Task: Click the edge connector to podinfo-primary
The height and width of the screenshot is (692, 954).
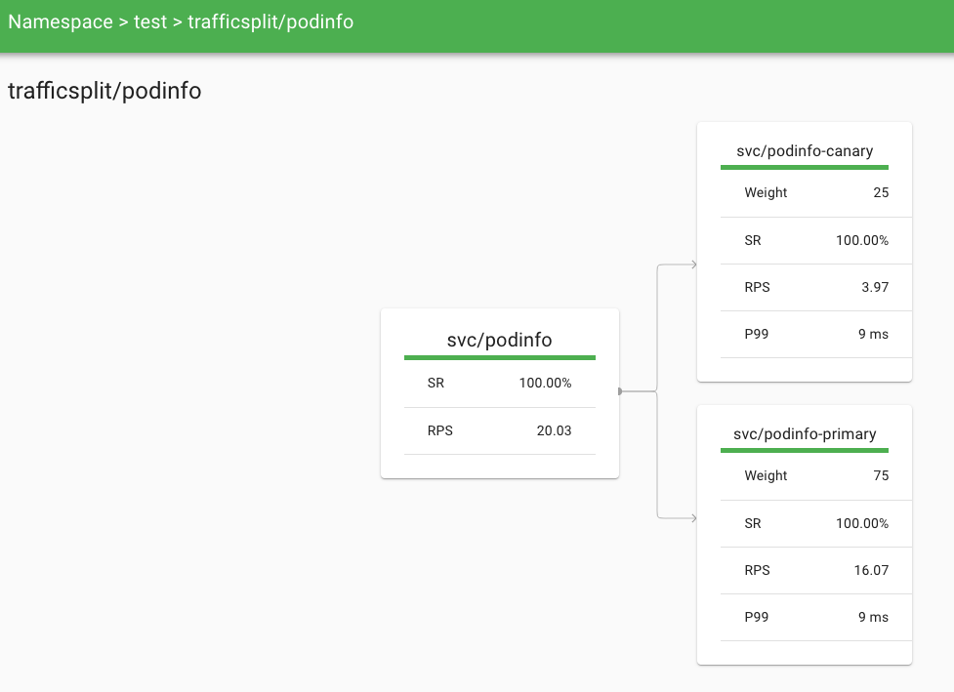Action: click(674, 517)
